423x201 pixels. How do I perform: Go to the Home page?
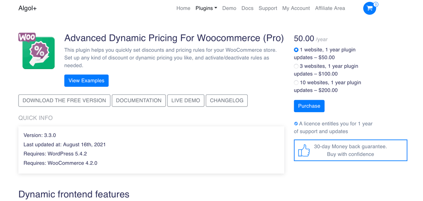[x=183, y=8]
